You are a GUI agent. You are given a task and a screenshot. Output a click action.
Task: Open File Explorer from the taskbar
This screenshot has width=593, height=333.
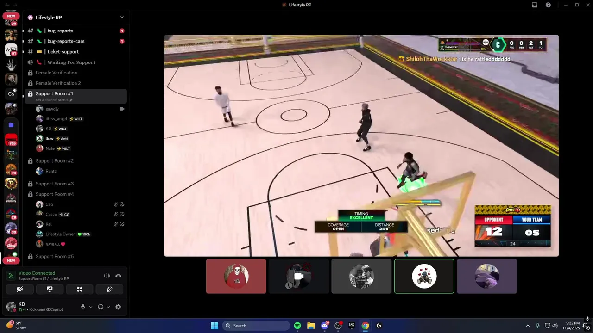[311, 326]
